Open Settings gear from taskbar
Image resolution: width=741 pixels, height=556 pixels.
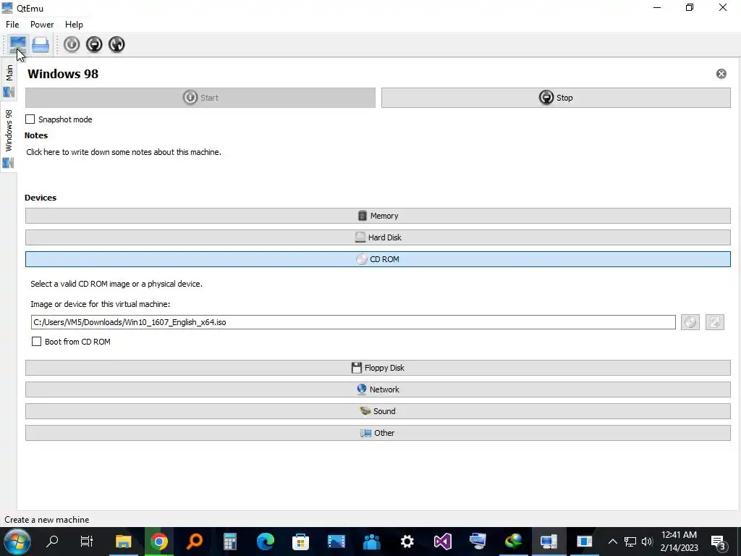pos(407,542)
